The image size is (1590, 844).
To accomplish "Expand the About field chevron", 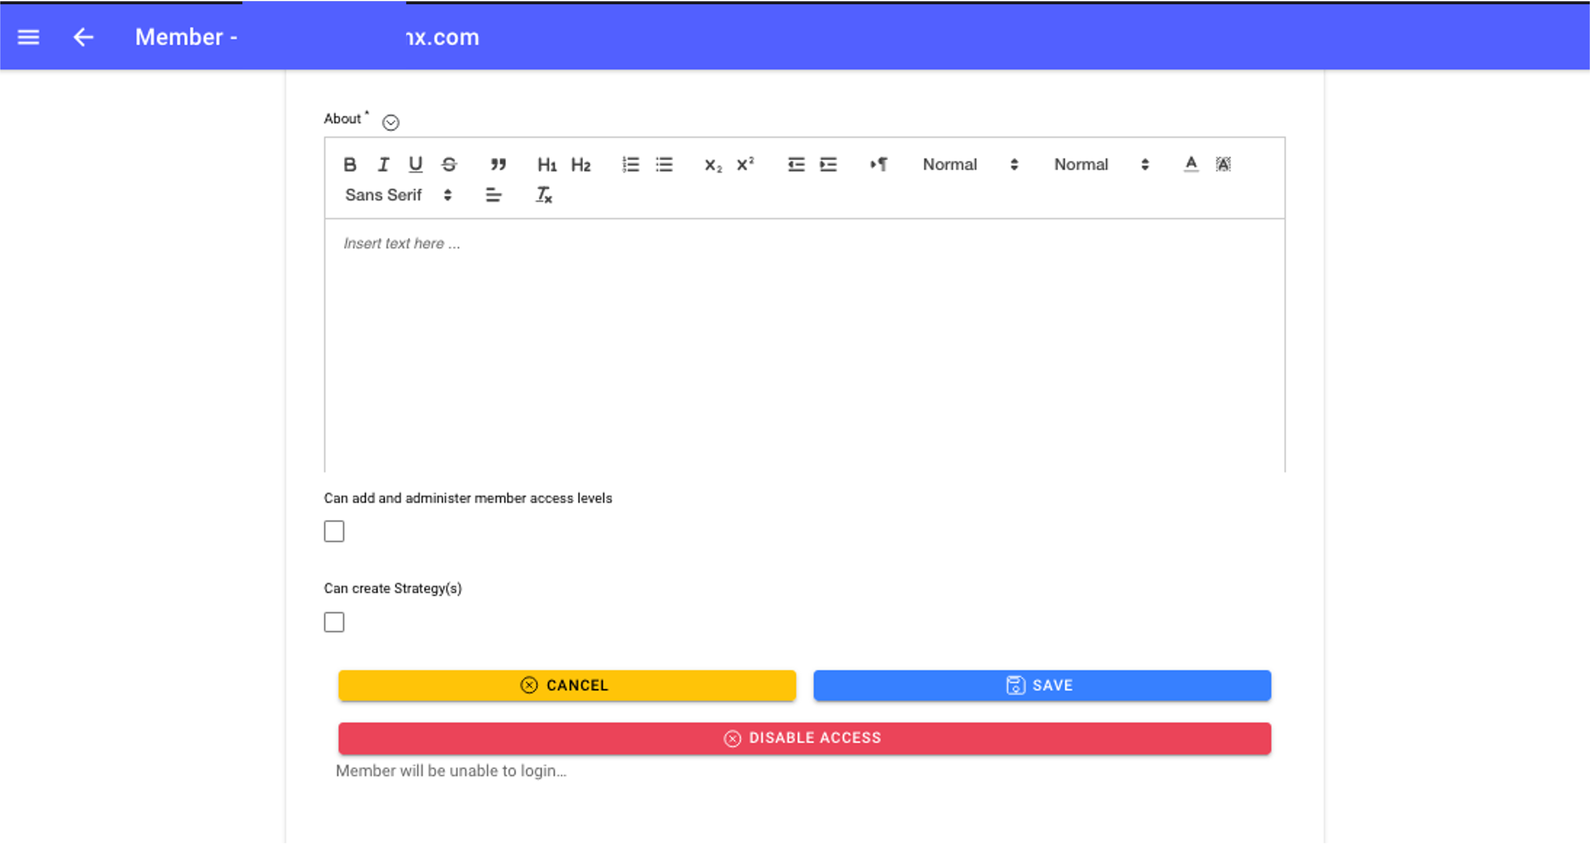I will [x=390, y=122].
